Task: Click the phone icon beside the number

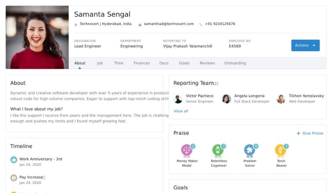Action: (201, 25)
